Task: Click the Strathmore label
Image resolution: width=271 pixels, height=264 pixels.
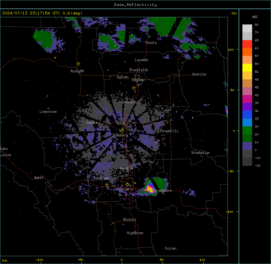Action: coord(163,191)
